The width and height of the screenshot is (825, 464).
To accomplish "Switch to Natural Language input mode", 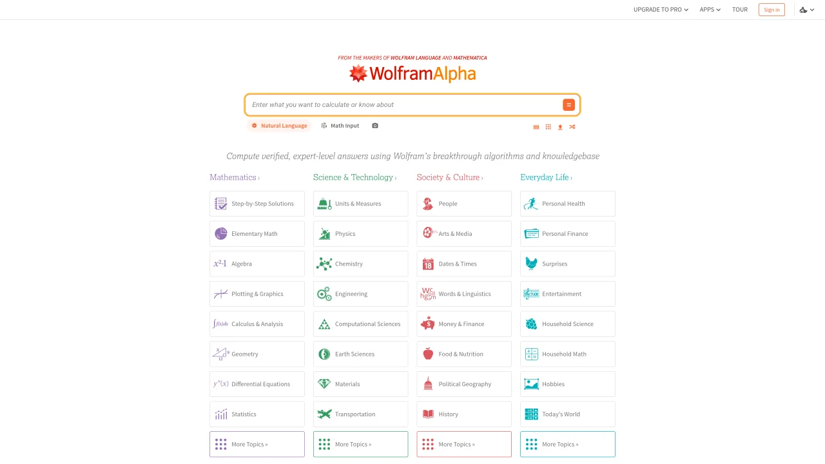I will 279,126.
